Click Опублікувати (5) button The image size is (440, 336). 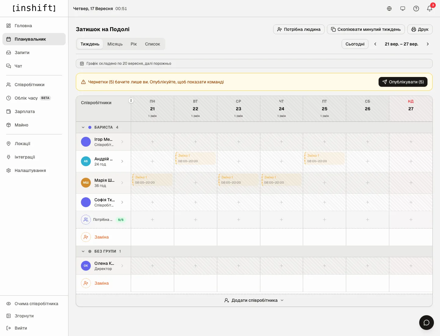(403, 82)
